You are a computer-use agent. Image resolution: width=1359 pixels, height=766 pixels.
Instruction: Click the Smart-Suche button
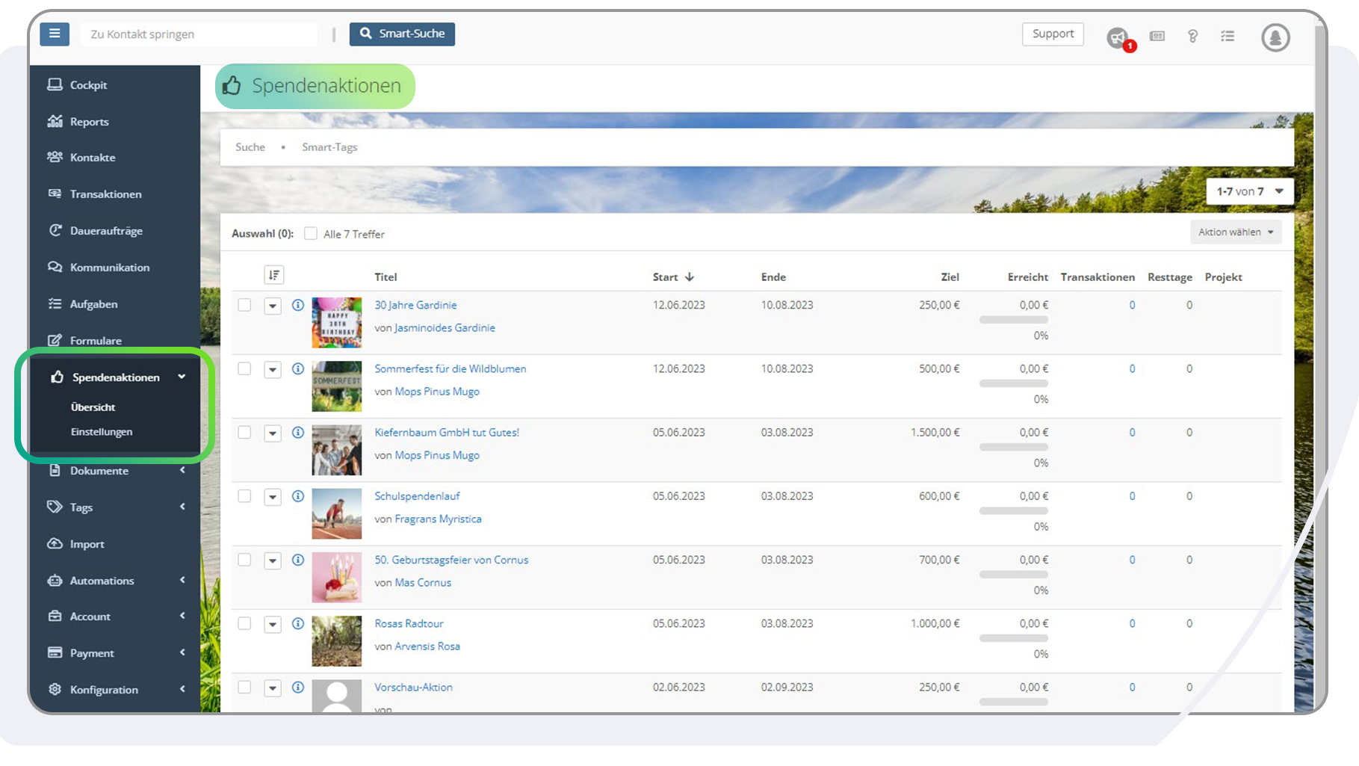pos(402,34)
